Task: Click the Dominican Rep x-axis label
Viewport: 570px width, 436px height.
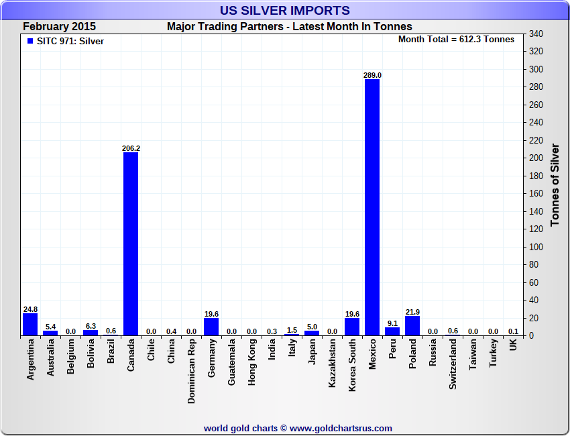Action: click(x=192, y=371)
